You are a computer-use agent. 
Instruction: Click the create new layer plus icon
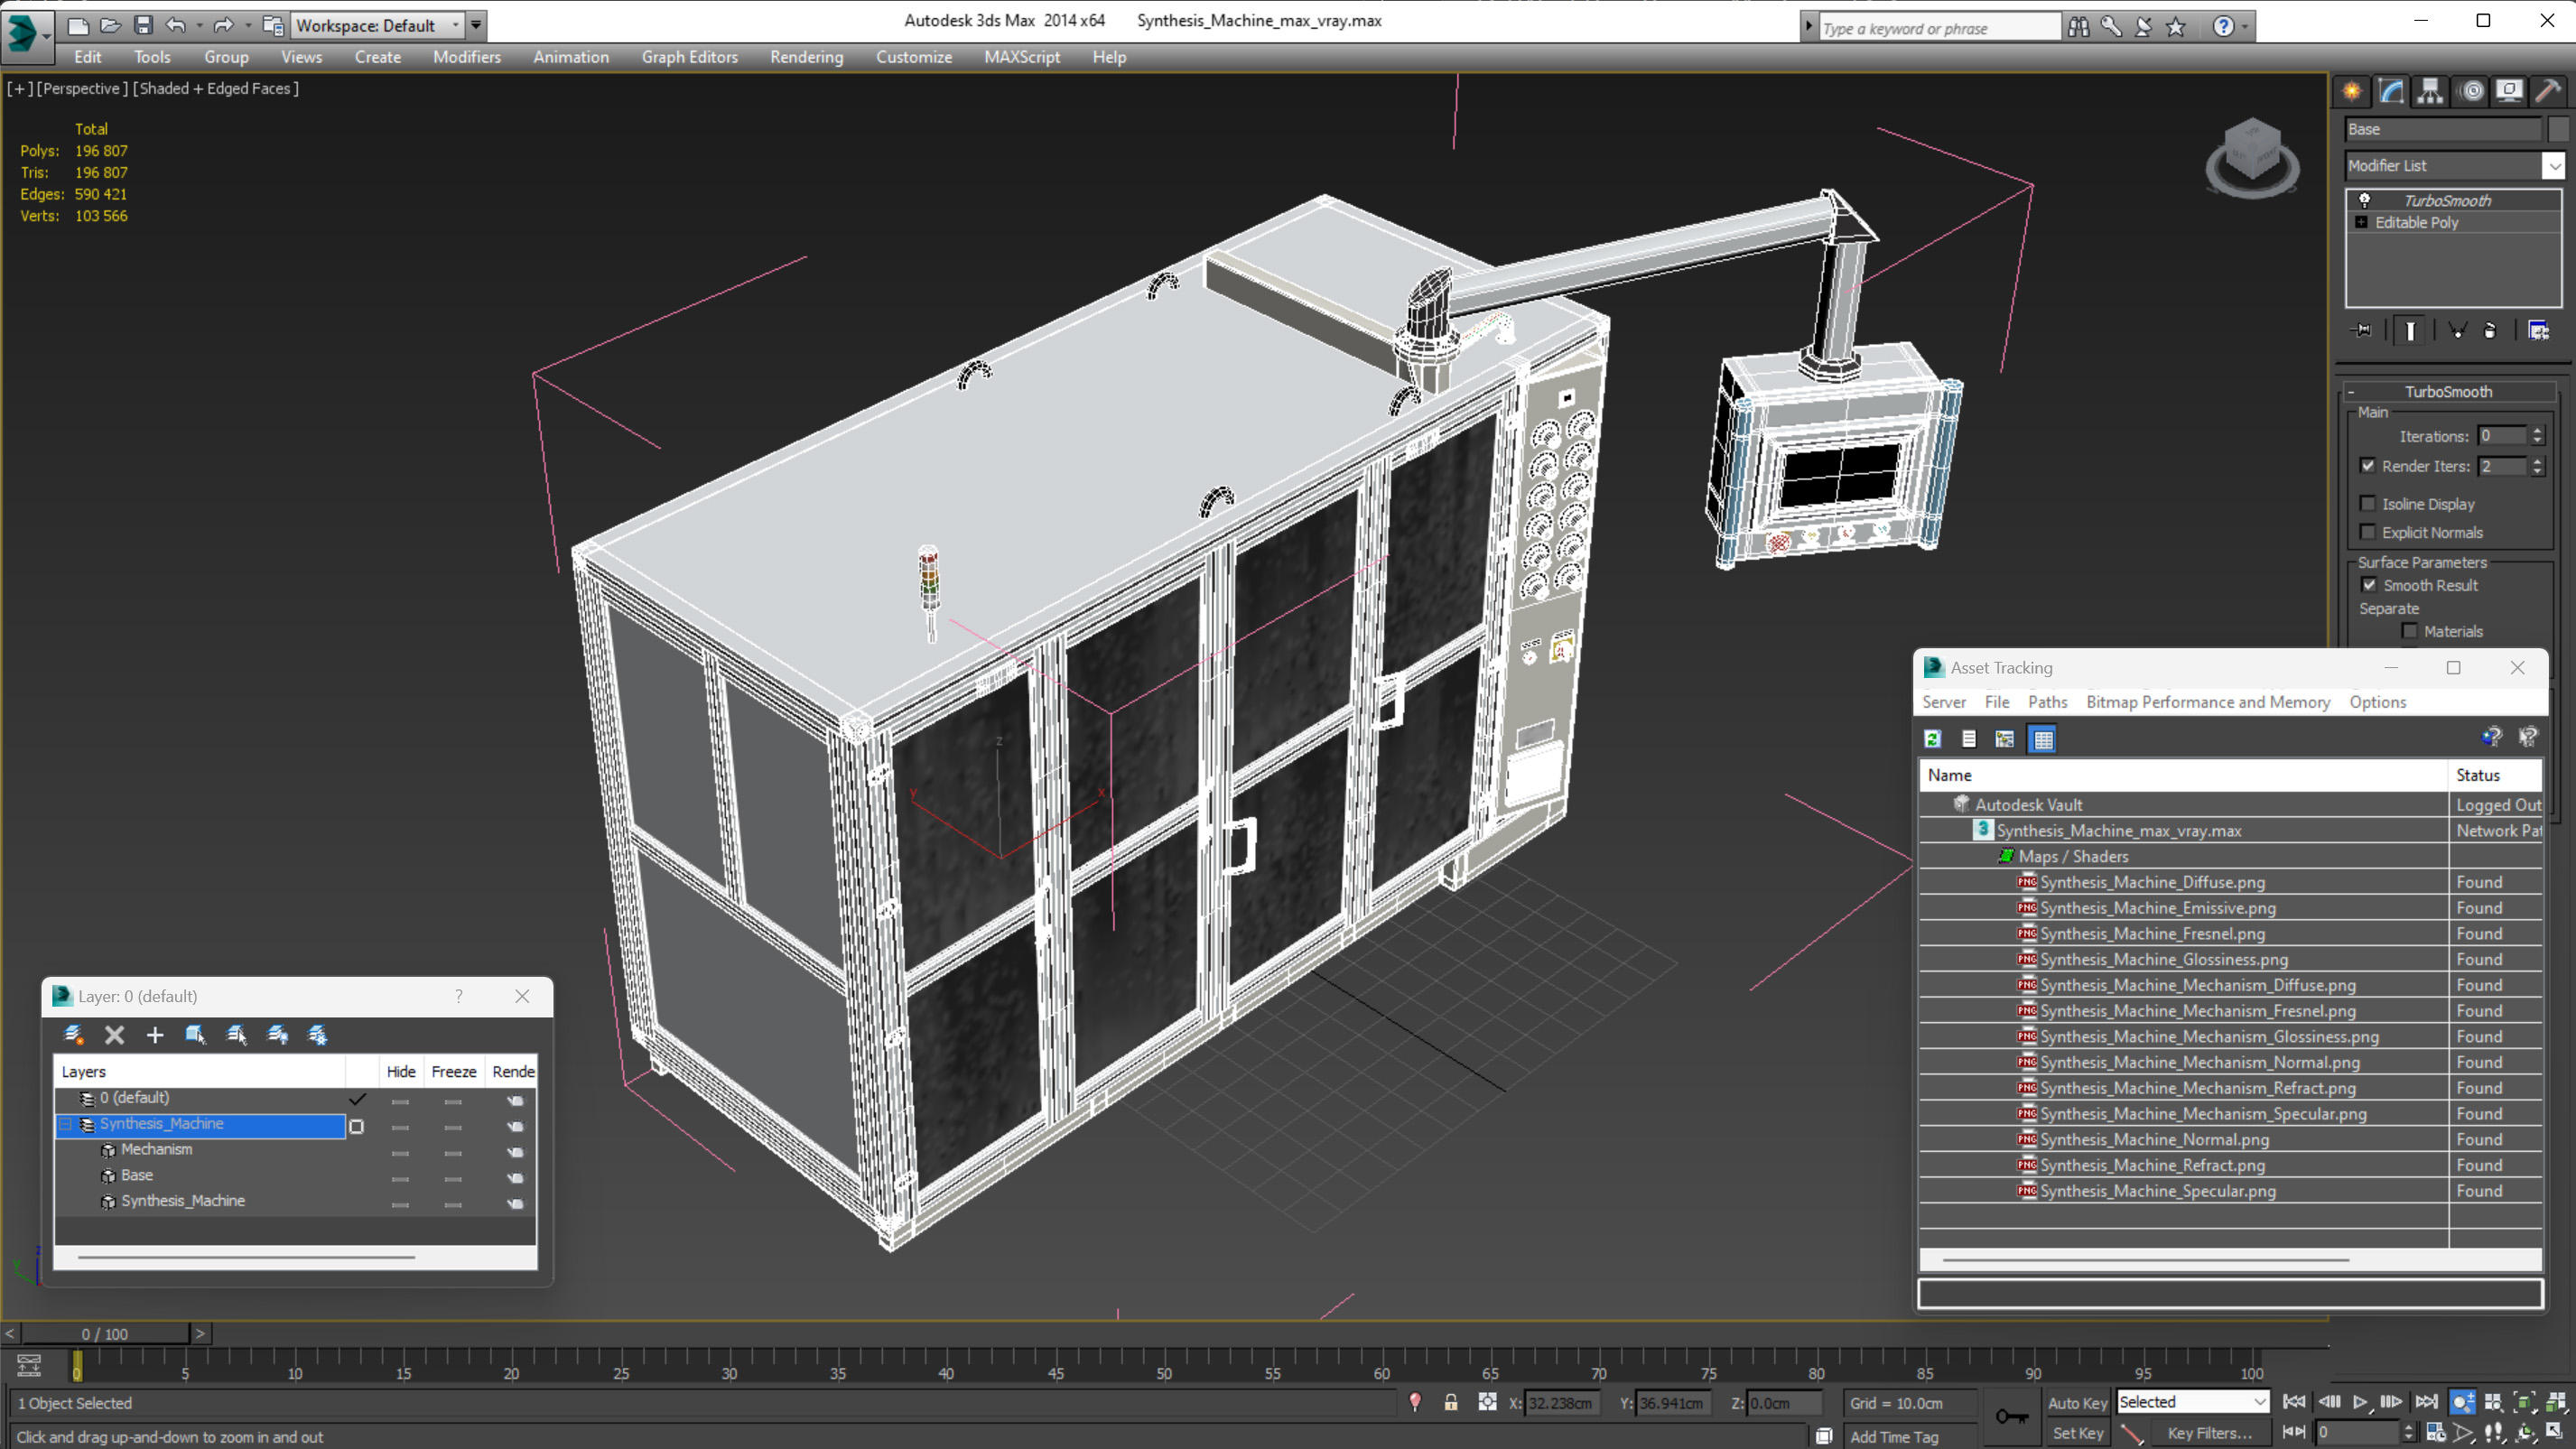(155, 1035)
